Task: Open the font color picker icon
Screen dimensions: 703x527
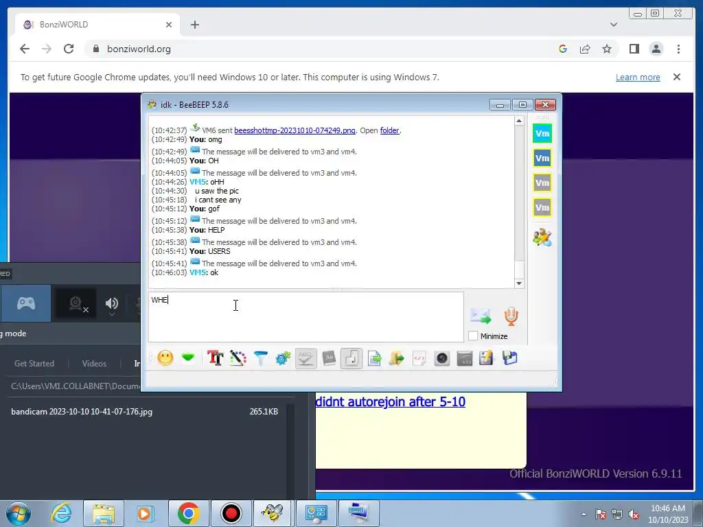Action: [x=238, y=358]
